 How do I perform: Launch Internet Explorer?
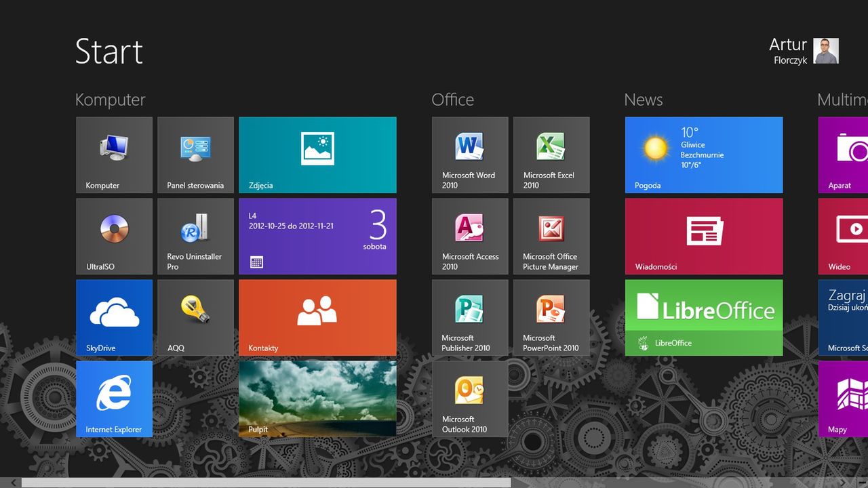coord(114,399)
